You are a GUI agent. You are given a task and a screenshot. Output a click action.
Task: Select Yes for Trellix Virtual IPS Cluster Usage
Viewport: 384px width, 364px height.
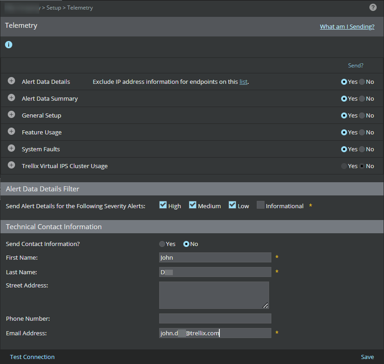(344, 166)
